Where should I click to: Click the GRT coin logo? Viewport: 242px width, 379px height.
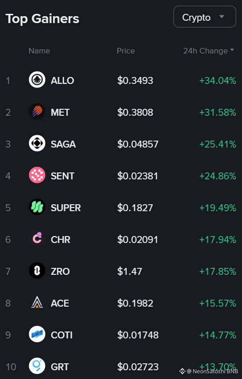coord(37,366)
